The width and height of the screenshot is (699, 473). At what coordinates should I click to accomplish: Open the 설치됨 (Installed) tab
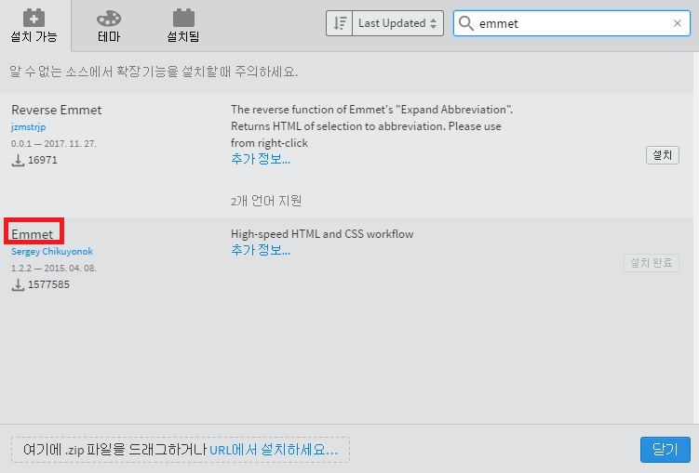coord(183,26)
